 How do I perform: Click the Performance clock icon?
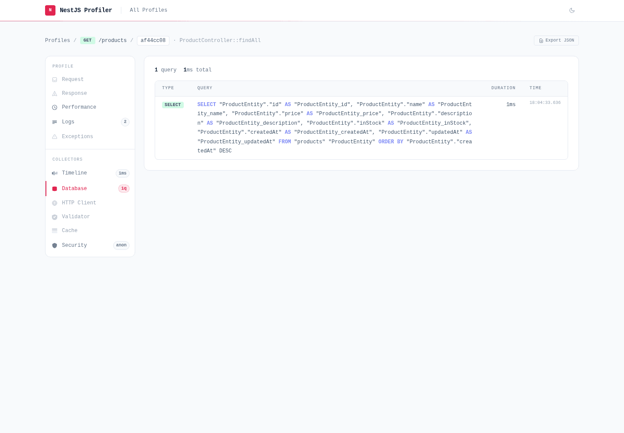point(55,107)
